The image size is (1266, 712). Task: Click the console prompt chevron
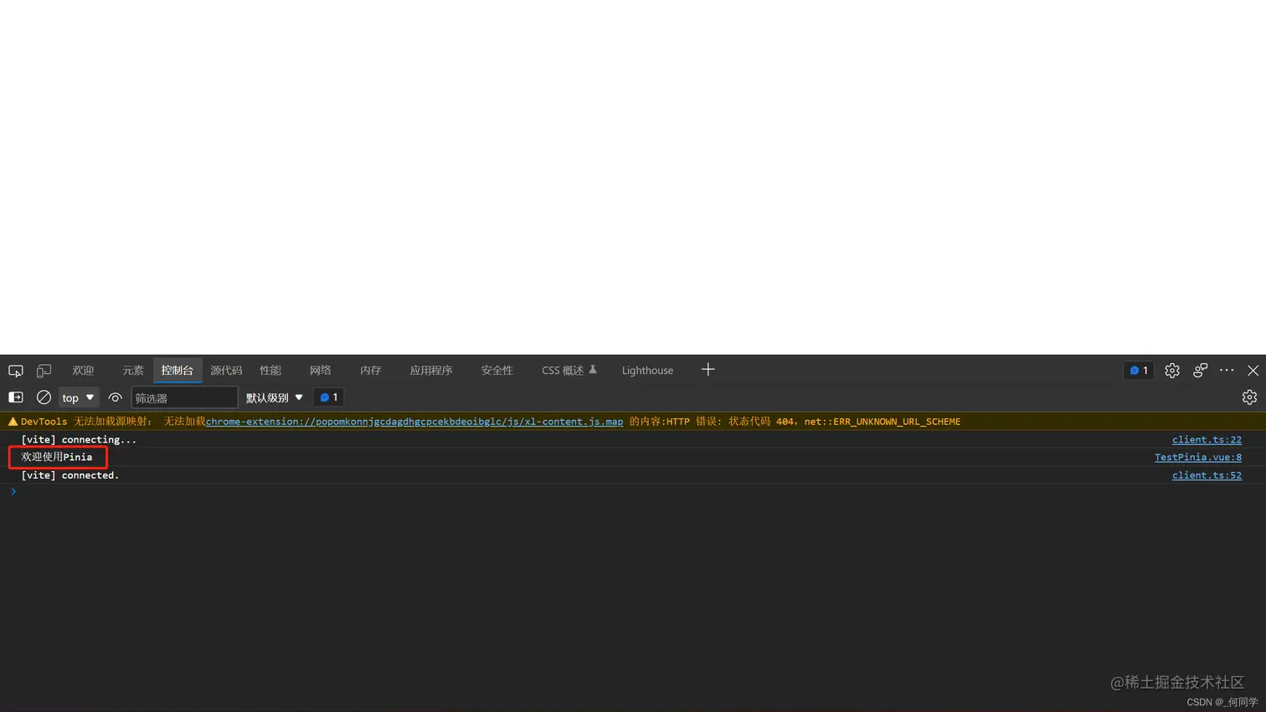[x=13, y=492]
